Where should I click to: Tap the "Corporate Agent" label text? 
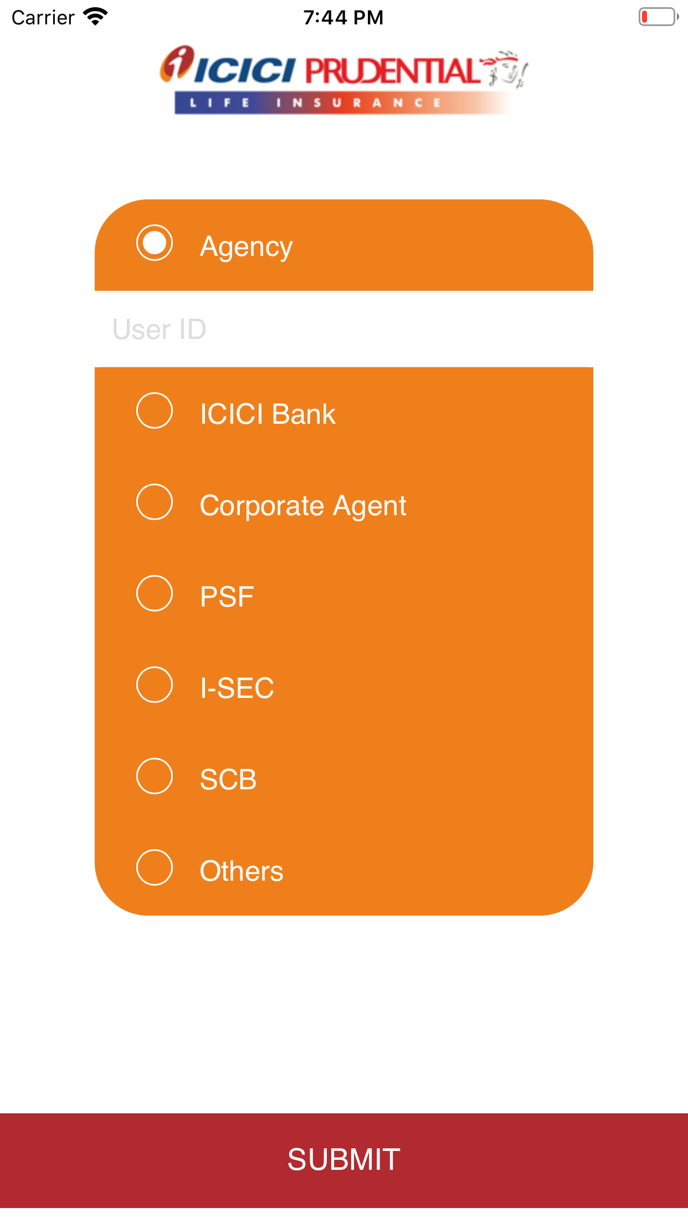click(303, 506)
